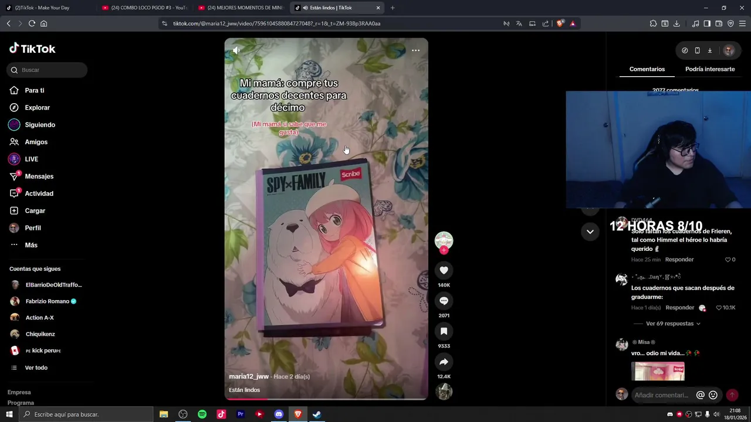This screenshot has width=751, height=422.
Task: Like the video with heart icon
Action: tap(444, 270)
